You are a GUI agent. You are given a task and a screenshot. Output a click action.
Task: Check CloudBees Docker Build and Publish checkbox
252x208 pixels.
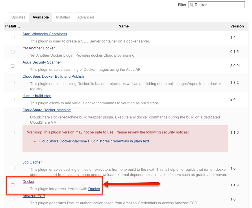12,82
